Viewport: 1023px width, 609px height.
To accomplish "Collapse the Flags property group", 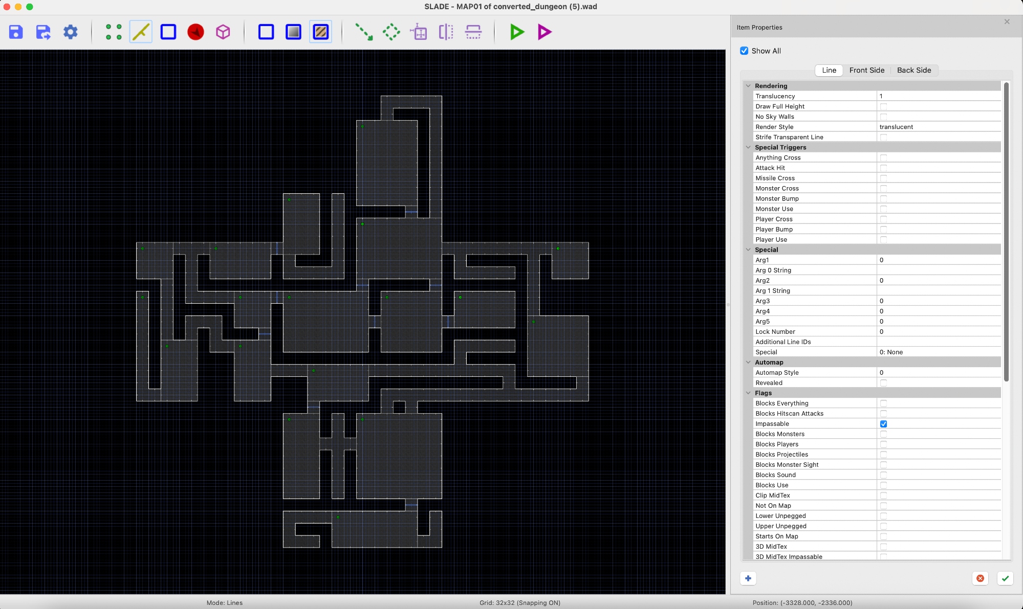I will pos(748,393).
